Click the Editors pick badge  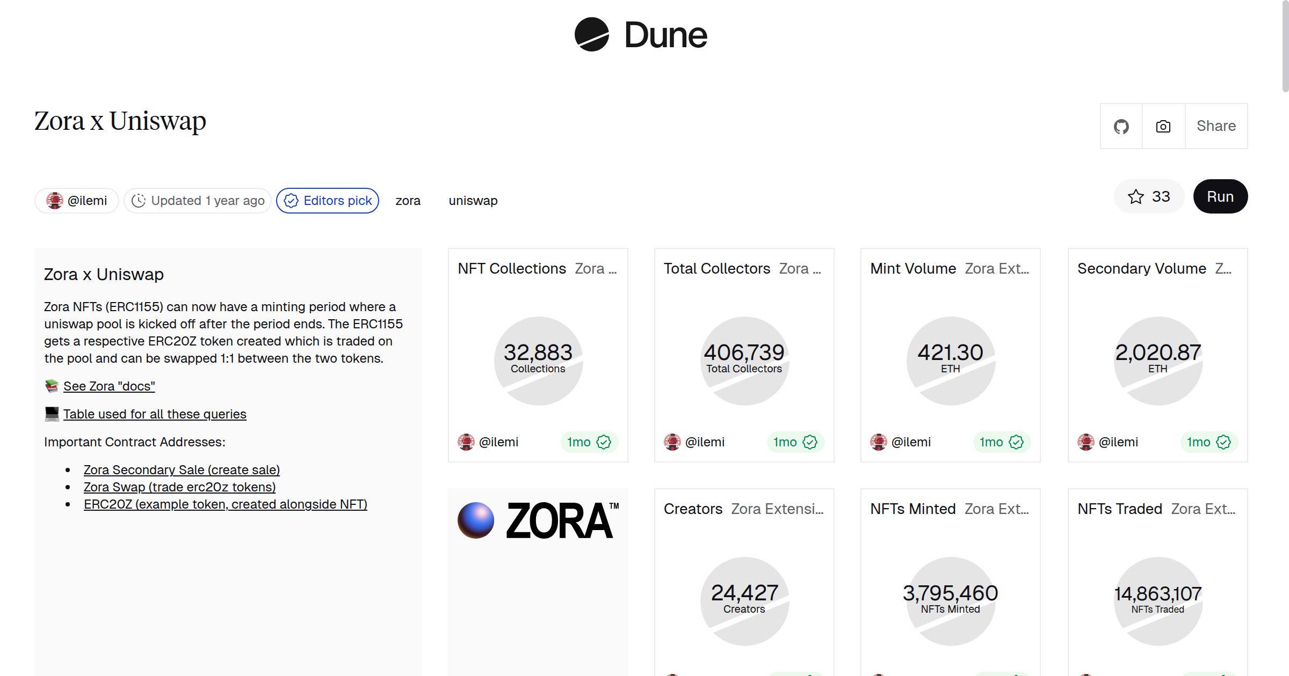[x=328, y=201]
